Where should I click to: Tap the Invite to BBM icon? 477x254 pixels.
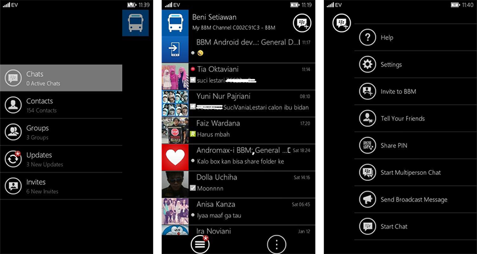coord(367,92)
